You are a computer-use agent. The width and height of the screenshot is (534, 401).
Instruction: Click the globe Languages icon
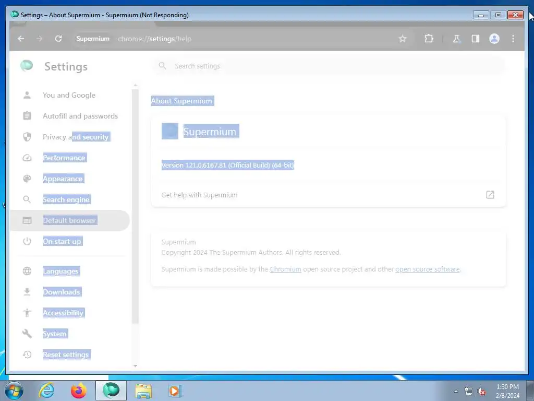click(27, 271)
